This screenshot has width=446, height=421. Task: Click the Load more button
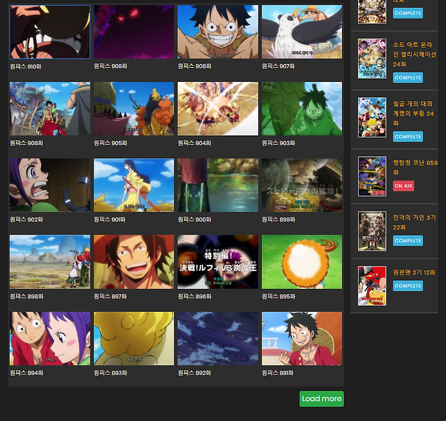click(x=321, y=399)
